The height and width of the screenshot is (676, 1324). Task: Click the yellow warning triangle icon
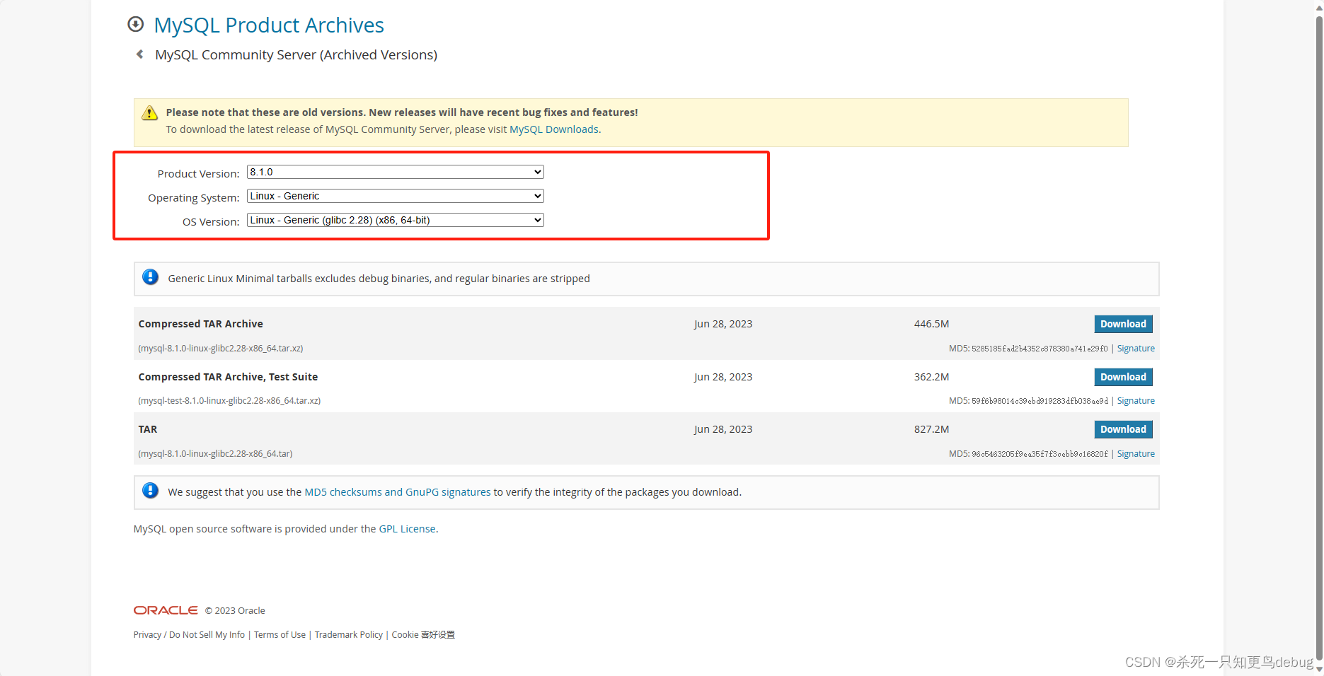150,113
